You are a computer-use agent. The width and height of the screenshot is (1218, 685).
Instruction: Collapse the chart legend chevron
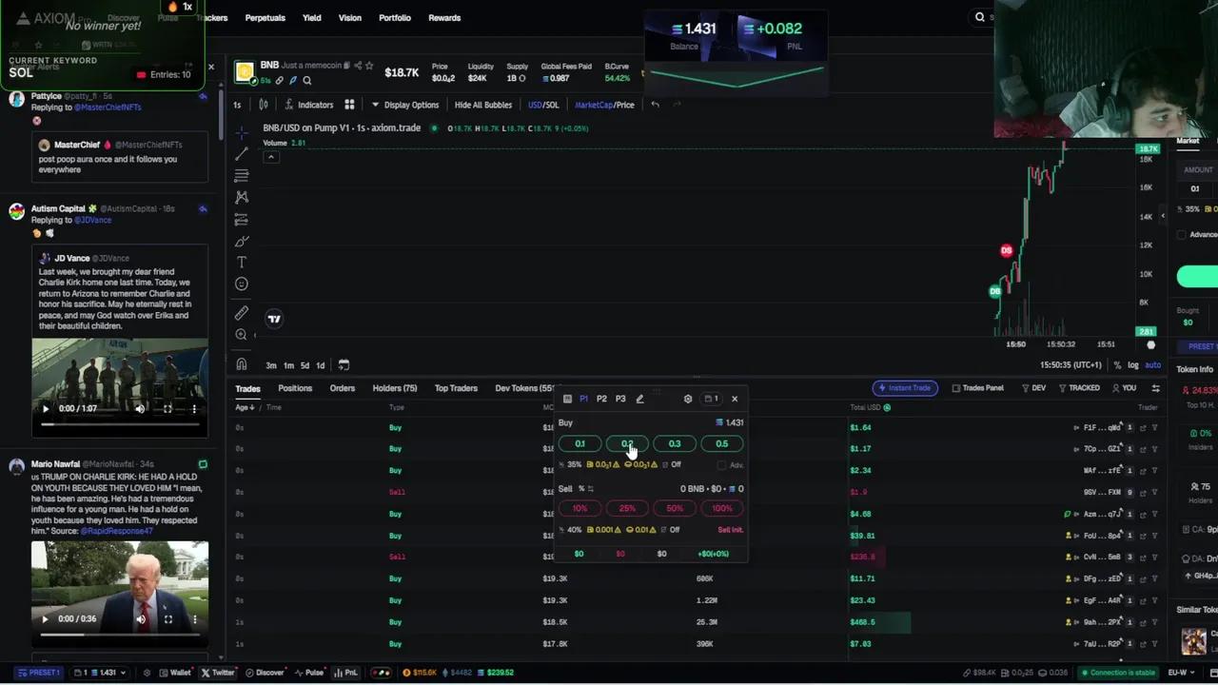[271, 157]
